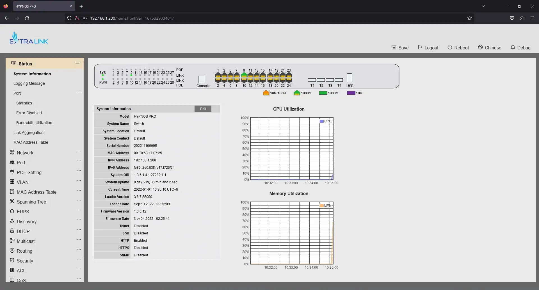The width and height of the screenshot is (539, 290).
Task: Bookmark this page with star icon
Action: pos(470,18)
